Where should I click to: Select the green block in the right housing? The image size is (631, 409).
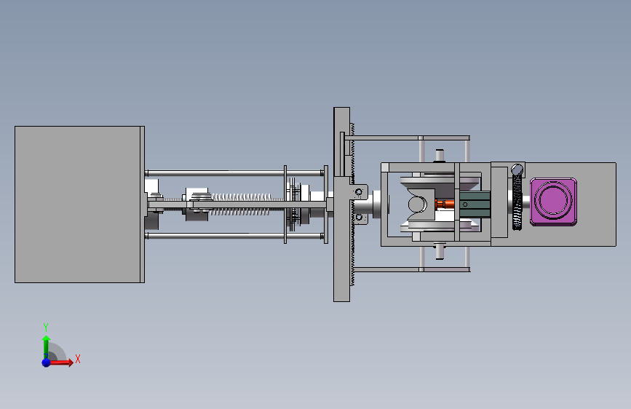click(x=475, y=204)
